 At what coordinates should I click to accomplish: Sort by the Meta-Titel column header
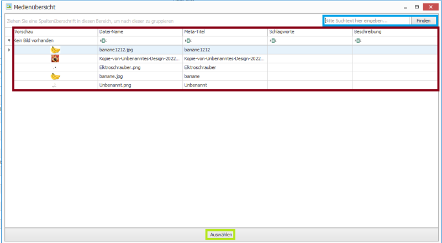click(225, 32)
